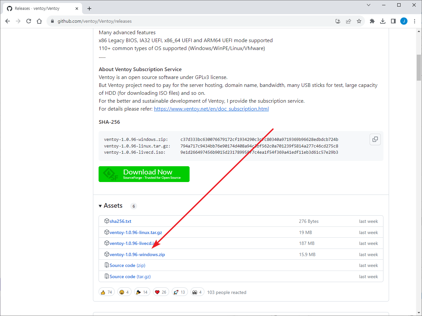Click the Assets count badge 6
Screen dimensions: 422x316
coord(134,206)
